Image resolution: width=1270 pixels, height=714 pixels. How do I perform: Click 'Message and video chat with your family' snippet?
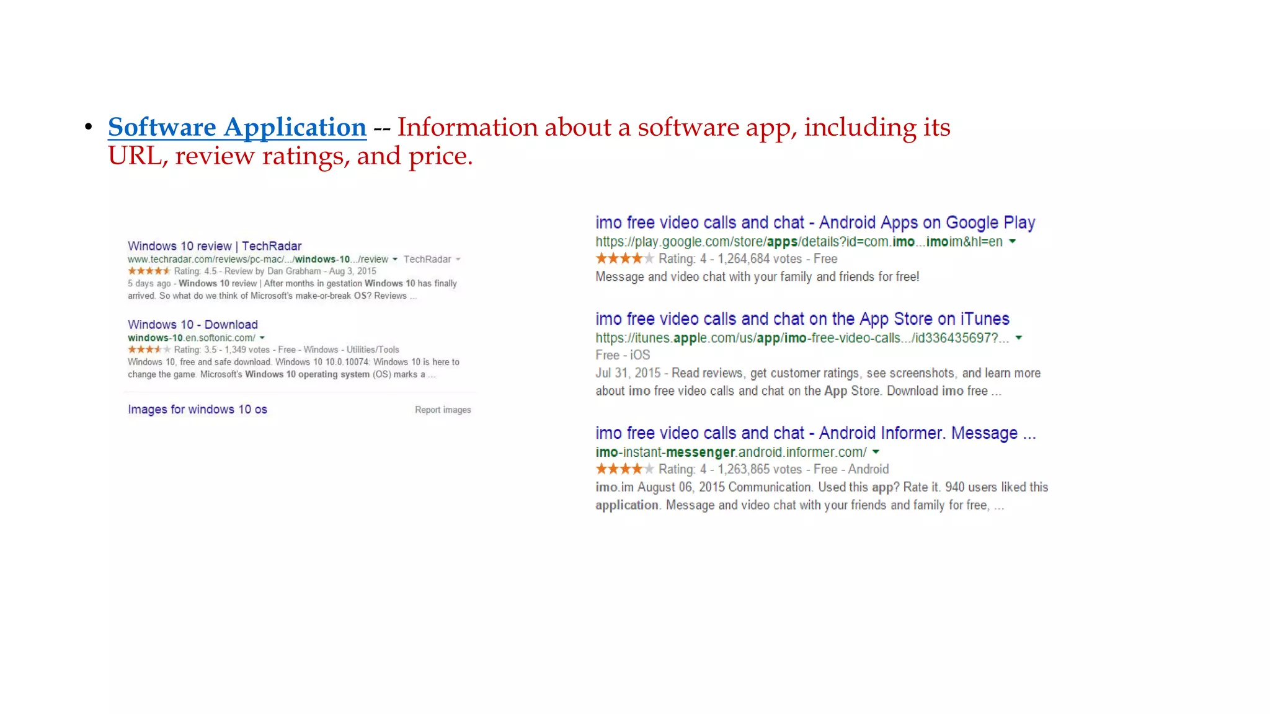pos(757,277)
